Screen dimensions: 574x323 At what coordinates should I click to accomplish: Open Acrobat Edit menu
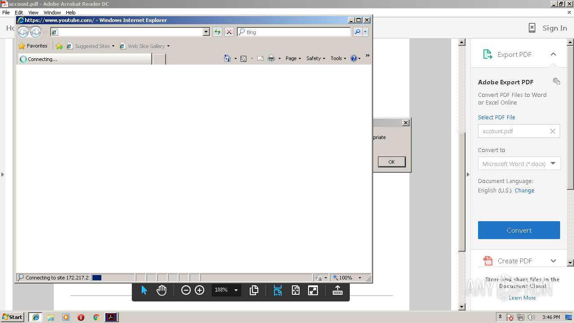19,13
